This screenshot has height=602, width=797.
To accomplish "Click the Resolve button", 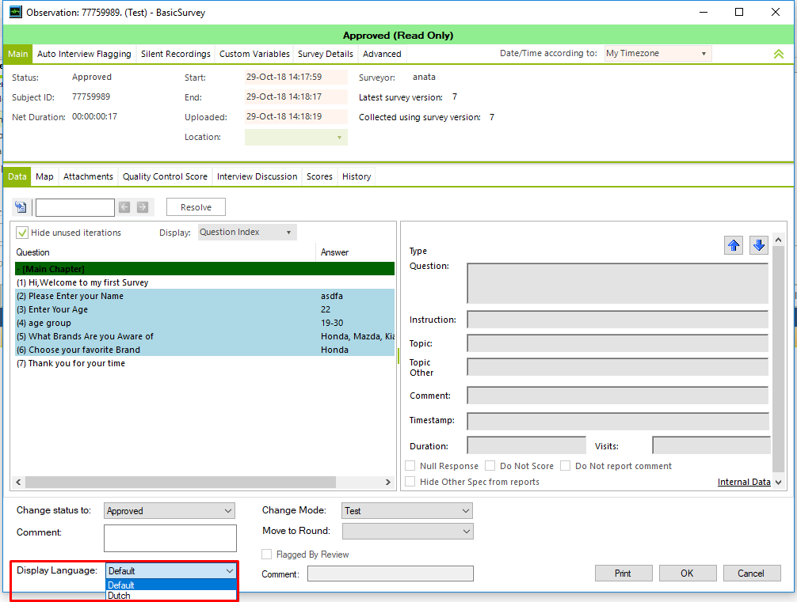I will coord(196,207).
